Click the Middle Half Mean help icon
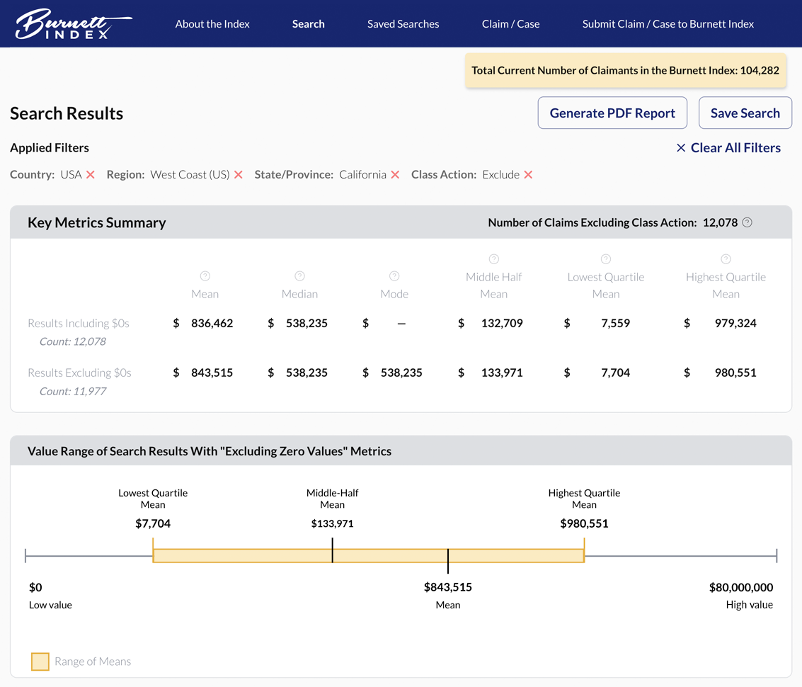802x687 pixels. click(x=493, y=258)
